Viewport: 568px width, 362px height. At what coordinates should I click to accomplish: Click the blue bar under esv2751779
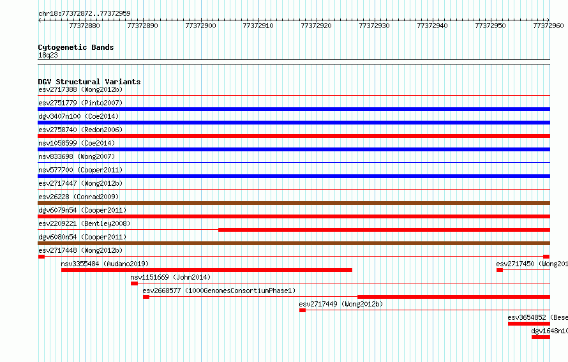click(x=294, y=109)
